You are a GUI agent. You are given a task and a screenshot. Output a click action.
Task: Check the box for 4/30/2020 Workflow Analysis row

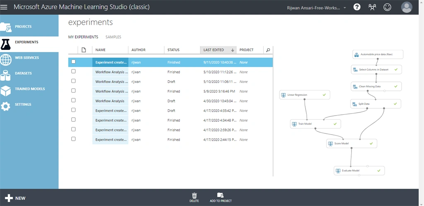[x=73, y=100]
